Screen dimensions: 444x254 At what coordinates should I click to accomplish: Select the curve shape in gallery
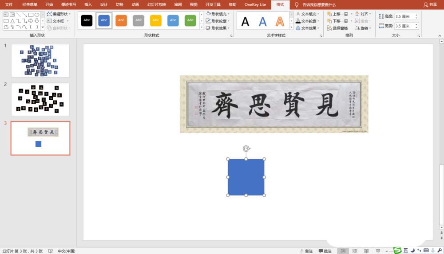tap(24, 27)
